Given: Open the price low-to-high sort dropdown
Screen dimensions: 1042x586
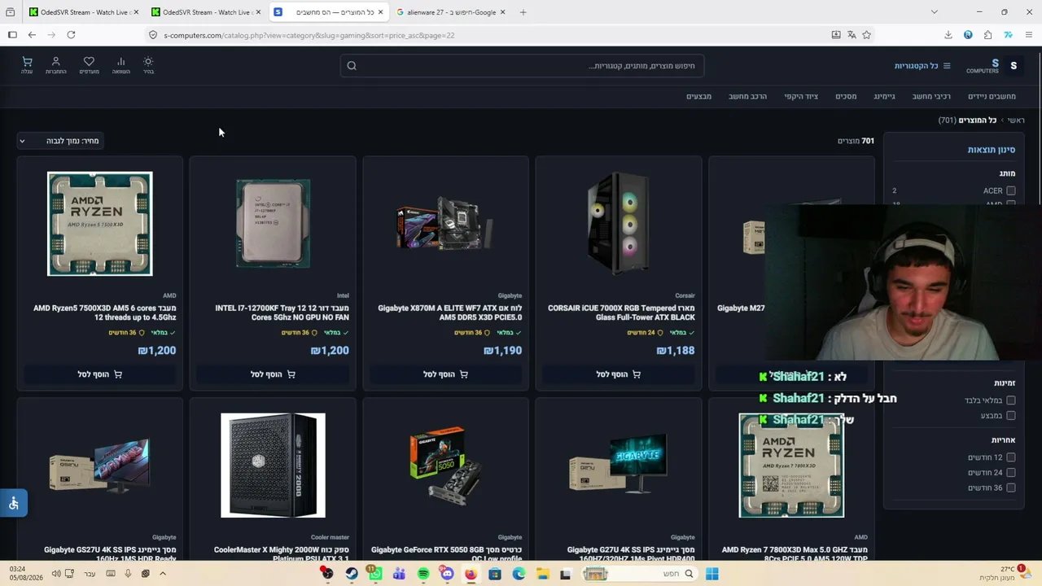Looking at the screenshot, I should pyautogui.click(x=59, y=141).
